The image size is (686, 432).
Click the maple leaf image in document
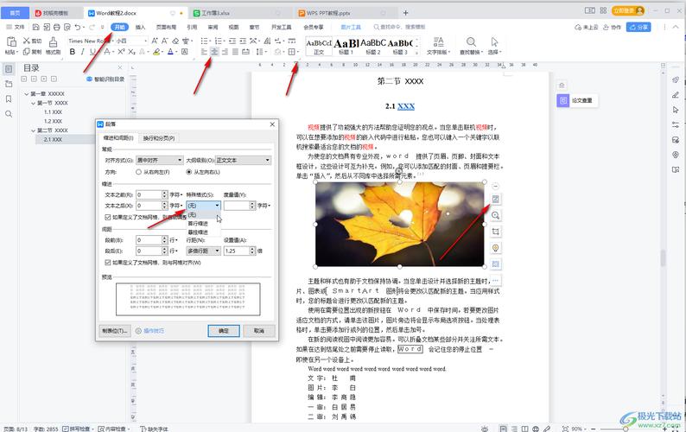(400, 224)
